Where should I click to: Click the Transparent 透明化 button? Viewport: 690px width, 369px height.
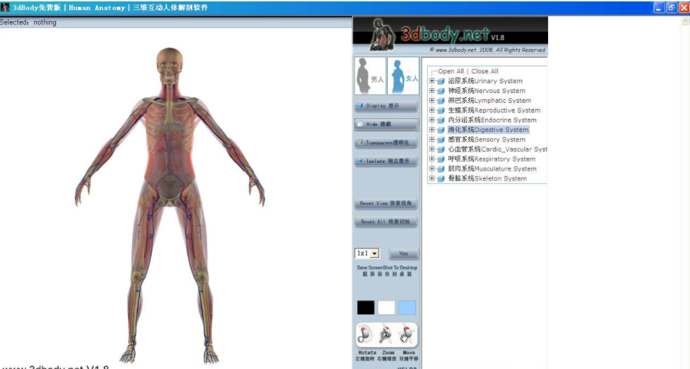point(386,143)
